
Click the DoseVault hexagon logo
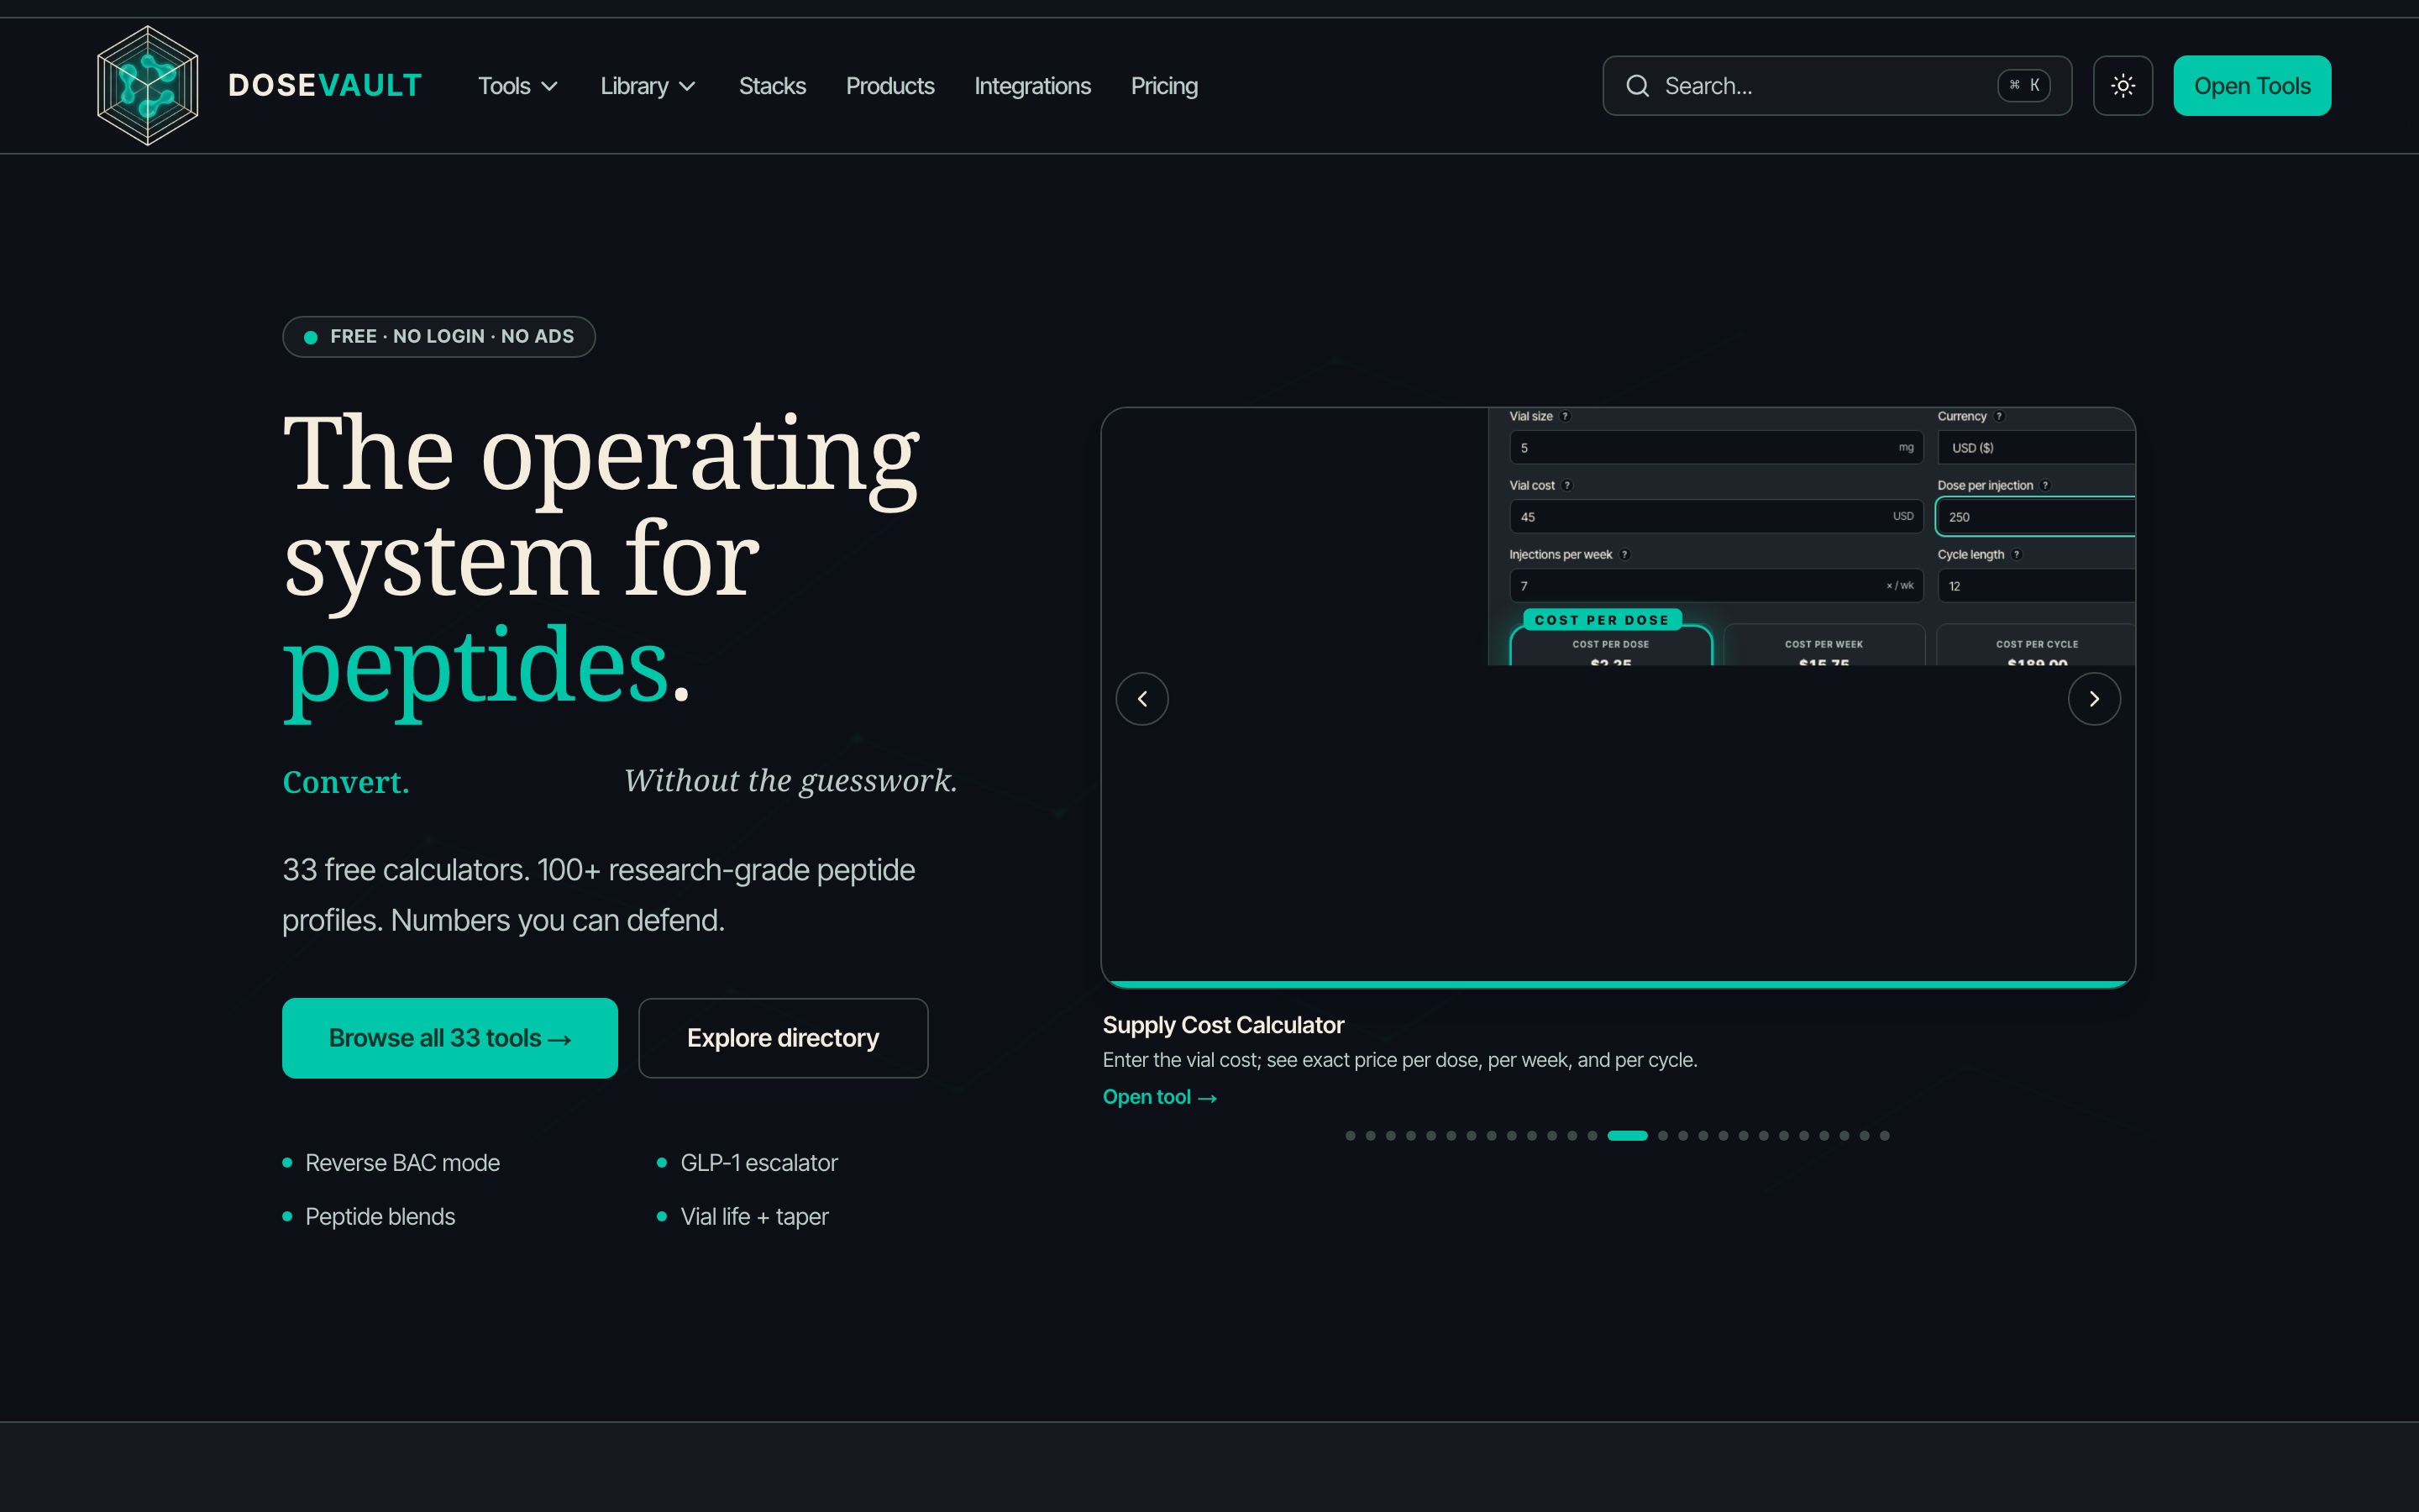(x=148, y=86)
